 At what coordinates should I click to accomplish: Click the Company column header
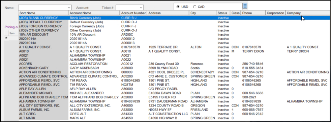point(307,13)
